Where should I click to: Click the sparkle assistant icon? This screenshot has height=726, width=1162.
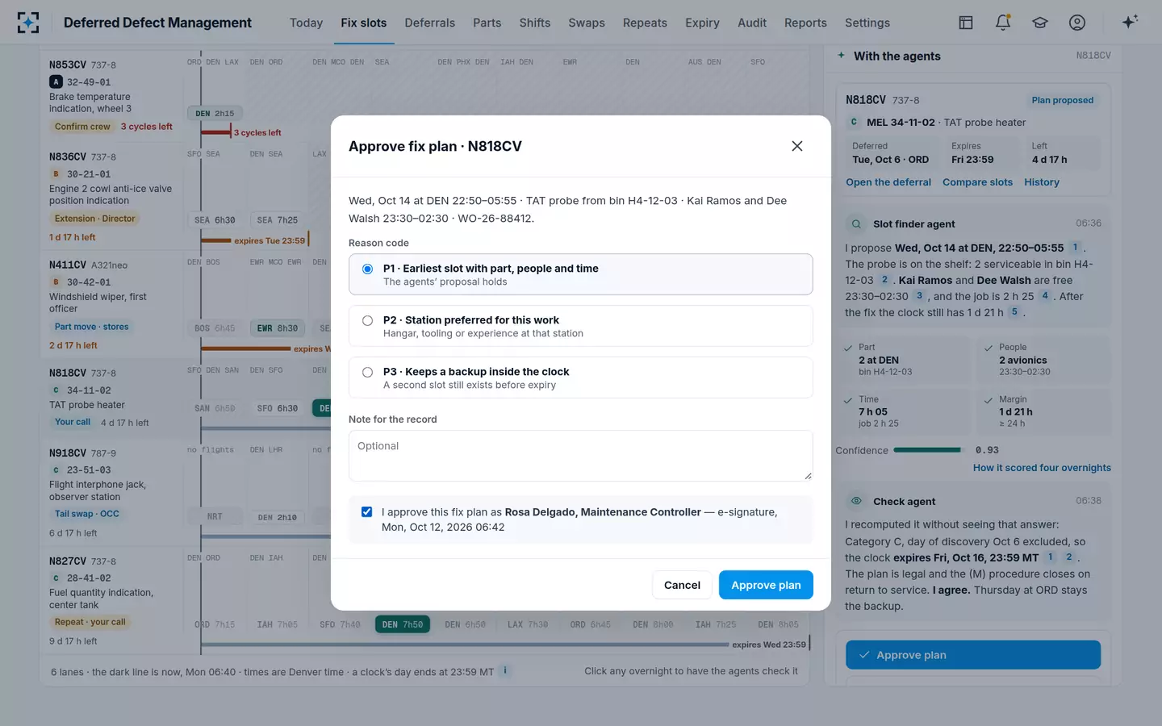[x=1130, y=22]
